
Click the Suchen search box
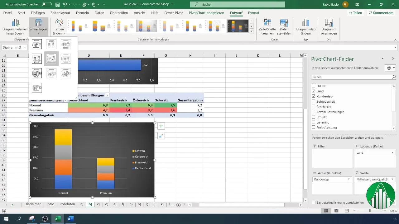pos(238,4)
